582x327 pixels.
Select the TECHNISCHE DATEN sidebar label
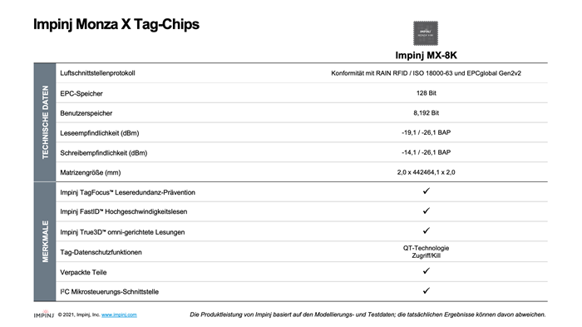(x=45, y=122)
